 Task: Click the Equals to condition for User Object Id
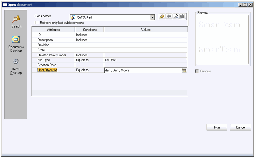tap(90, 70)
